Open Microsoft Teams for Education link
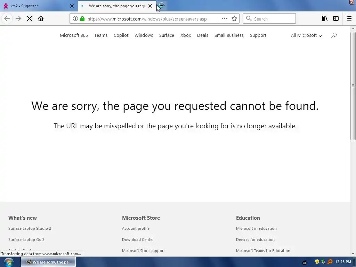The width and height of the screenshot is (356, 267). point(263,251)
